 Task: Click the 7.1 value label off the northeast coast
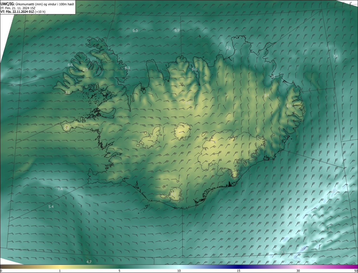pos(273,76)
